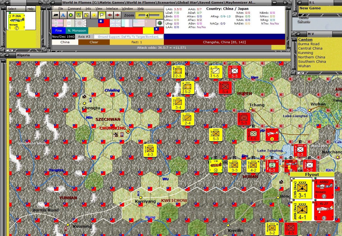
Task: Select the yellow 3-2 unit near Kweilin
Action: [x=272, y=229]
